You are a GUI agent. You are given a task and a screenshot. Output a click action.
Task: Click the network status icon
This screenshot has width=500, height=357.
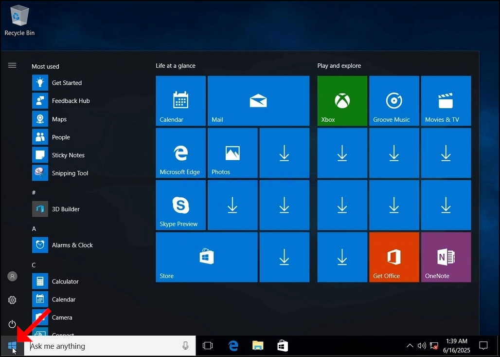click(434, 346)
